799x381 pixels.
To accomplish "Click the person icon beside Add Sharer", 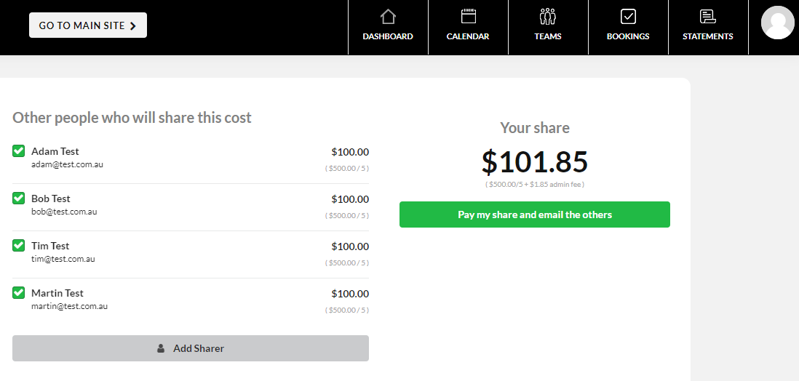I will [x=161, y=348].
